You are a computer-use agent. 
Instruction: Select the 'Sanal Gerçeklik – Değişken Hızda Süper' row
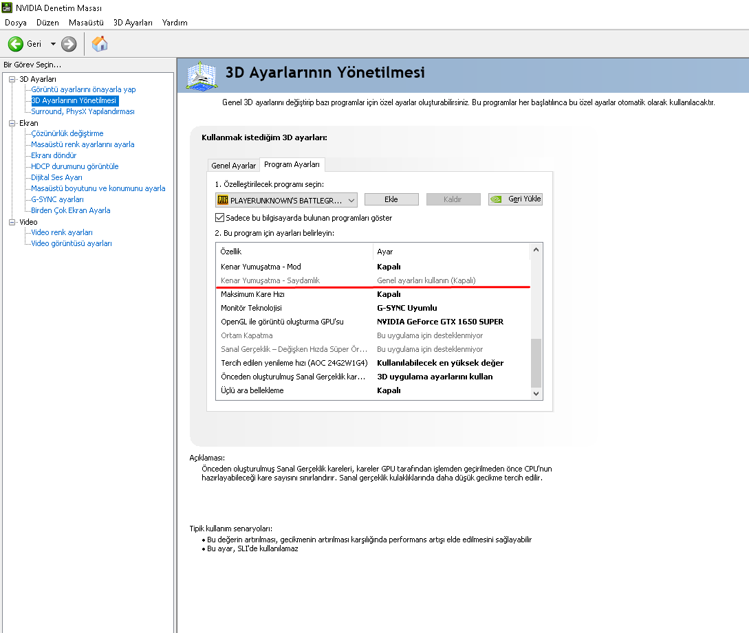(x=373, y=349)
